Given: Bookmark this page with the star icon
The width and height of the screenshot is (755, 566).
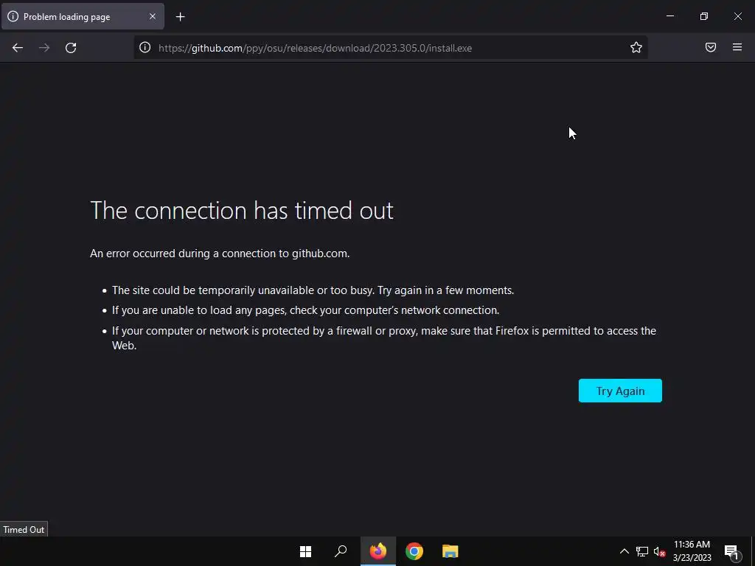Looking at the screenshot, I should coord(636,47).
